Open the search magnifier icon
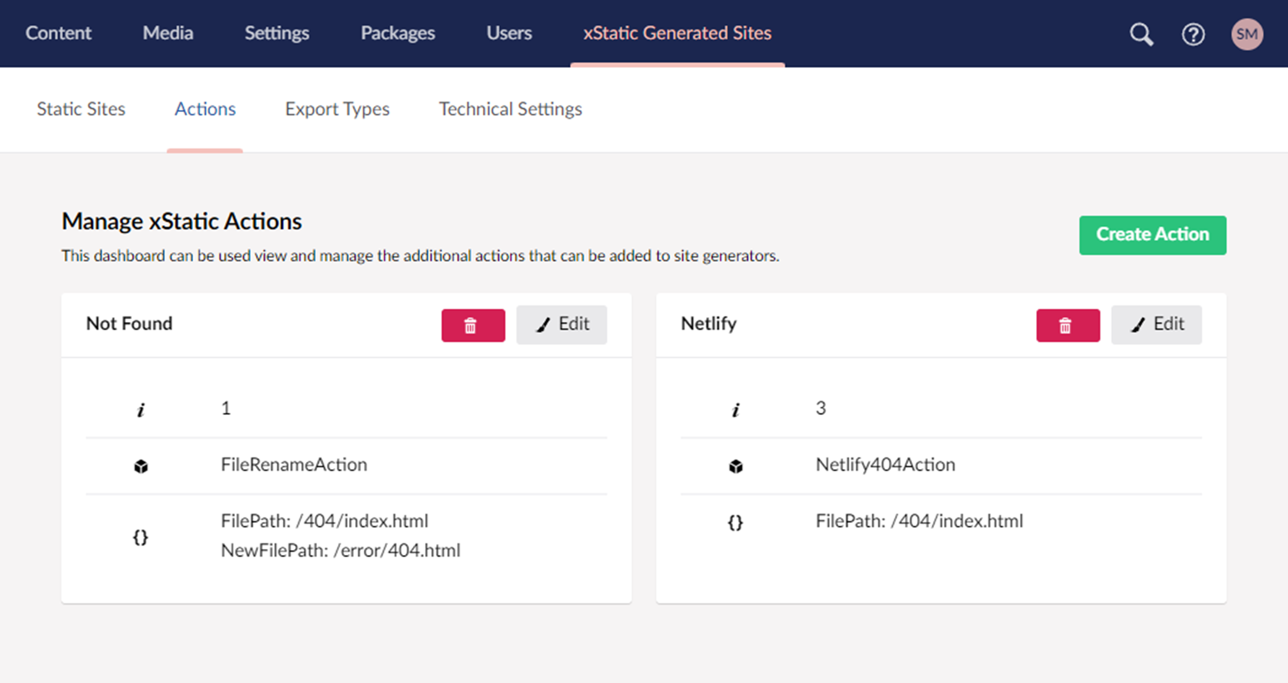The width and height of the screenshot is (1288, 683). [x=1141, y=34]
